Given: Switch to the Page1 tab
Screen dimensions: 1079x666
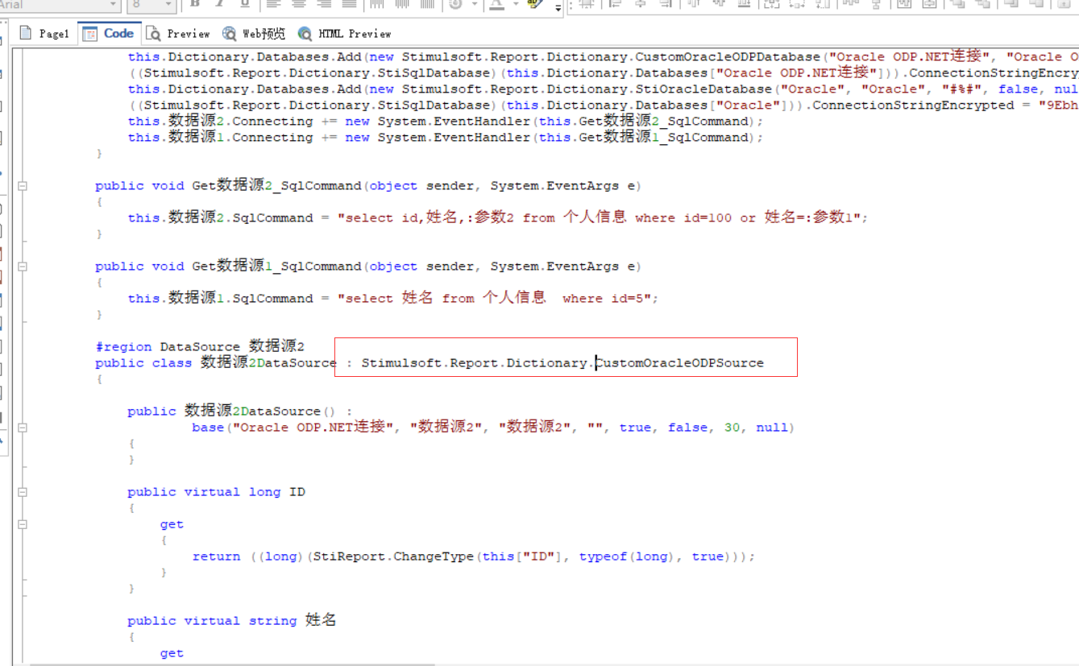Looking at the screenshot, I should pyautogui.click(x=44, y=34).
